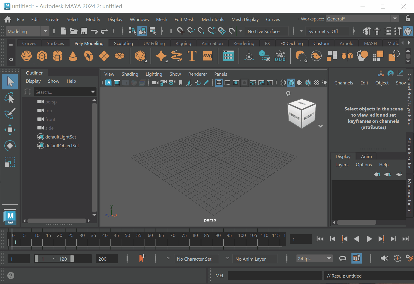This screenshot has height=284, width=414.
Task: Select the Move tool in the toolbox
Action: click(10, 129)
